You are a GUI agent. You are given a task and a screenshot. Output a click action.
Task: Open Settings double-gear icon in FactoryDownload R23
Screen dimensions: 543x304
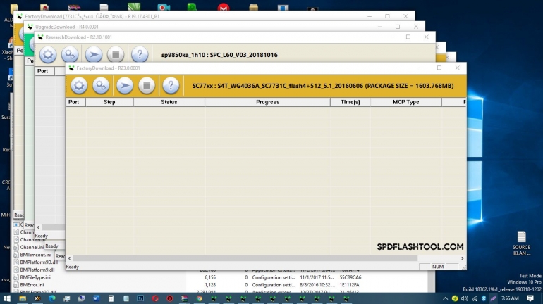pos(101,85)
